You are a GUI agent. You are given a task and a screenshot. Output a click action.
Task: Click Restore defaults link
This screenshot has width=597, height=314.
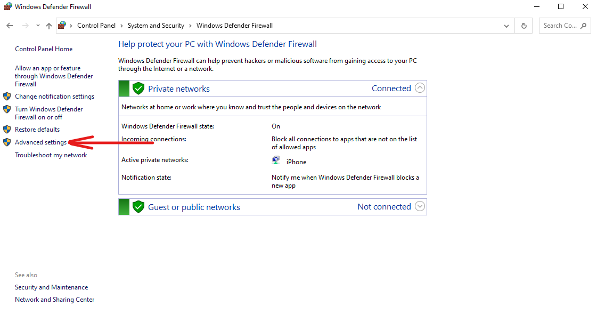[x=37, y=129]
